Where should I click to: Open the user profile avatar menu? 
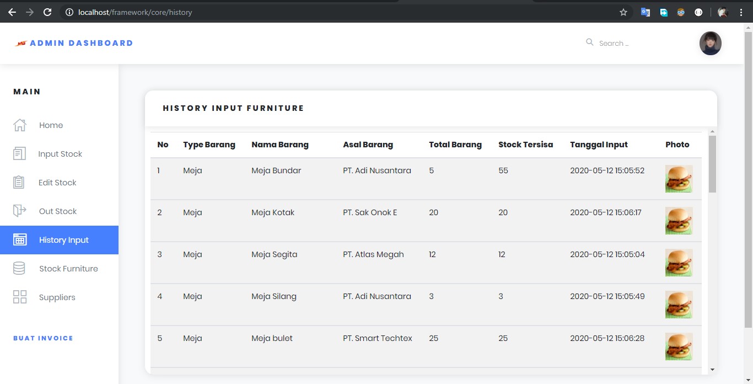coord(710,43)
